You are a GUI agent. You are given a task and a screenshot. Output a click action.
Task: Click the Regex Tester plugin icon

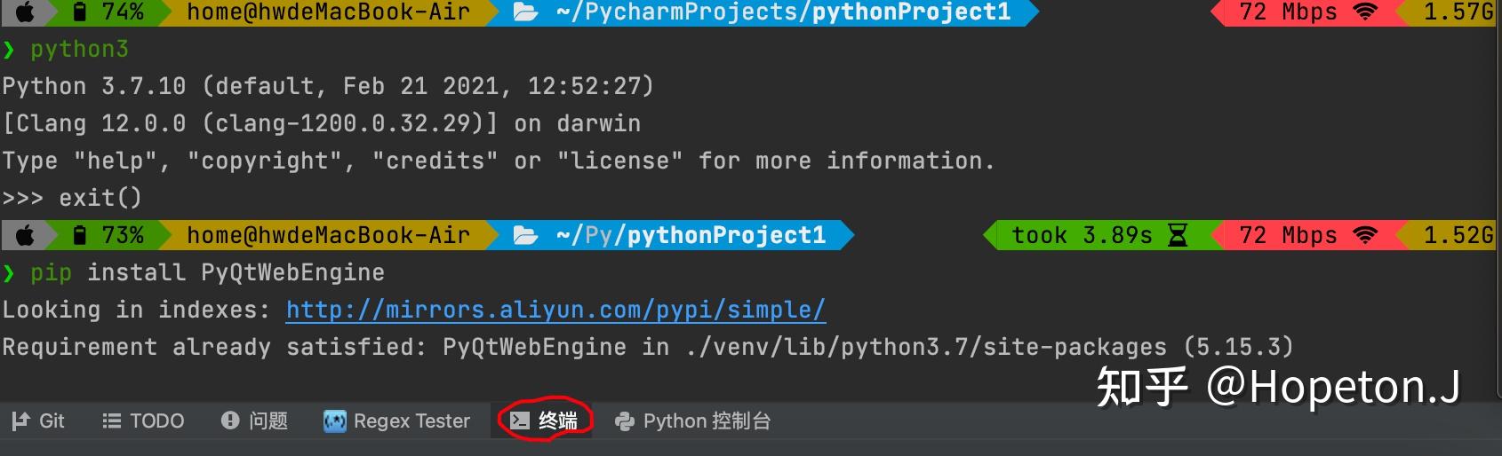pyautogui.click(x=334, y=421)
